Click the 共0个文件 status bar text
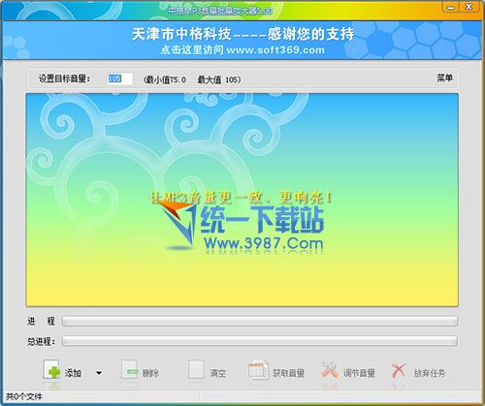The width and height of the screenshot is (485, 406). tap(24, 396)
